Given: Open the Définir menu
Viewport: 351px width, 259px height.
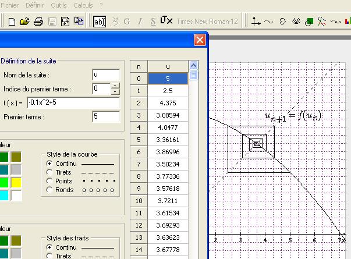Looking at the screenshot, I should click(35, 5).
